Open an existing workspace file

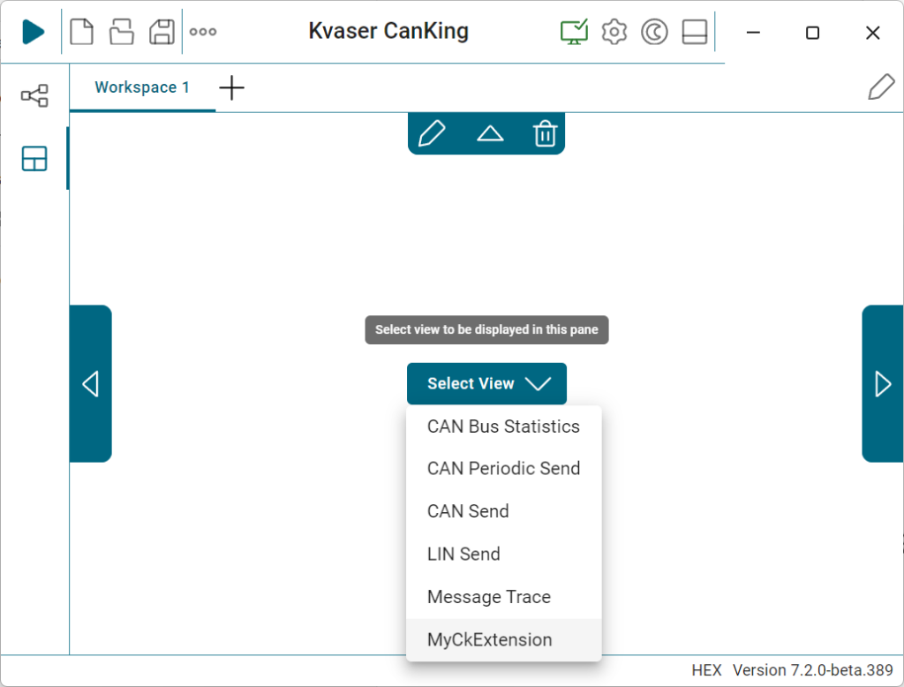coord(121,32)
